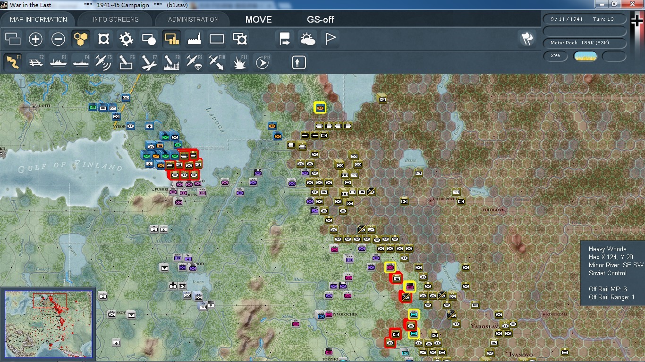
Task: Open the INFO SCREENS tab
Action: coord(116,19)
